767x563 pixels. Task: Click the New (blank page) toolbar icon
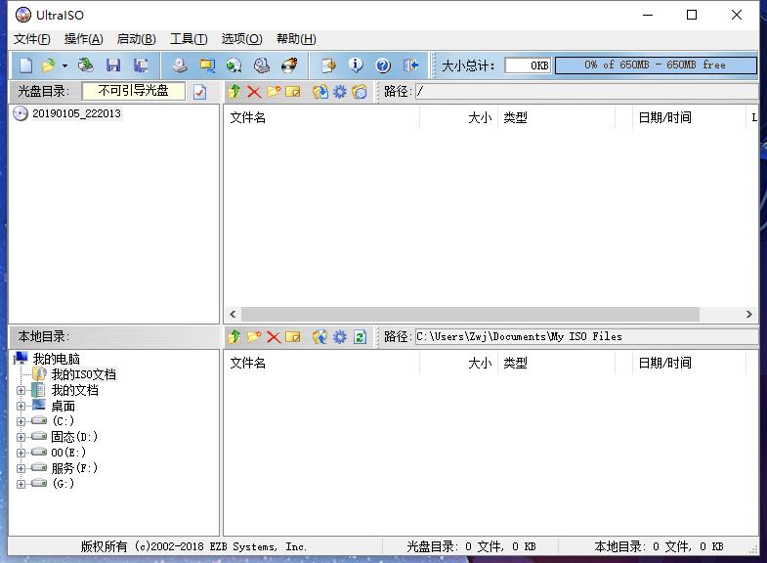pyautogui.click(x=26, y=65)
